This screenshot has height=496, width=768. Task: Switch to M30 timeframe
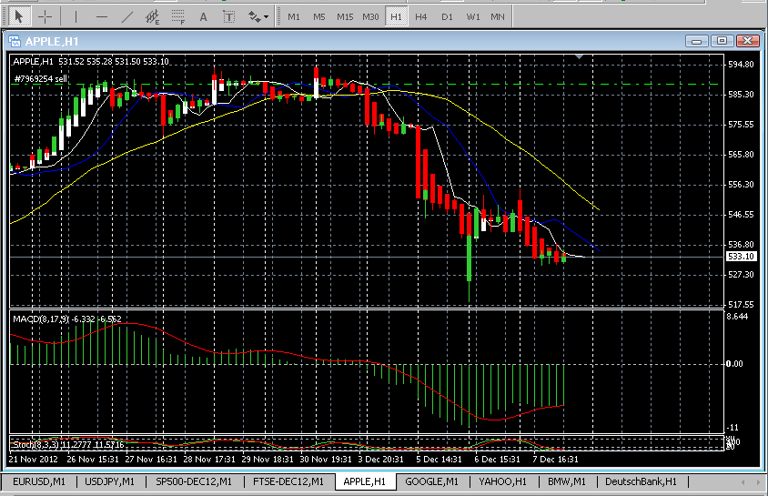tap(370, 16)
